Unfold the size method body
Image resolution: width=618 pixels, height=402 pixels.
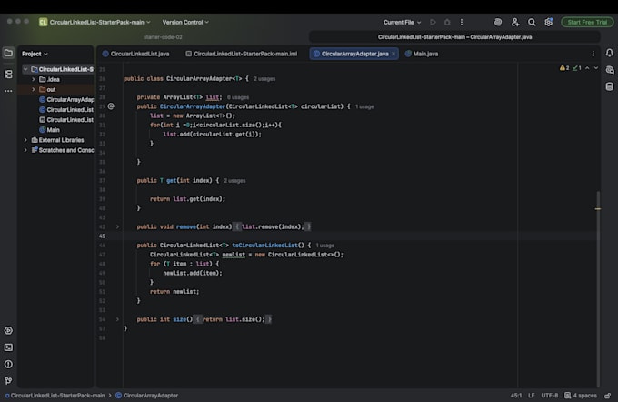(x=117, y=319)
